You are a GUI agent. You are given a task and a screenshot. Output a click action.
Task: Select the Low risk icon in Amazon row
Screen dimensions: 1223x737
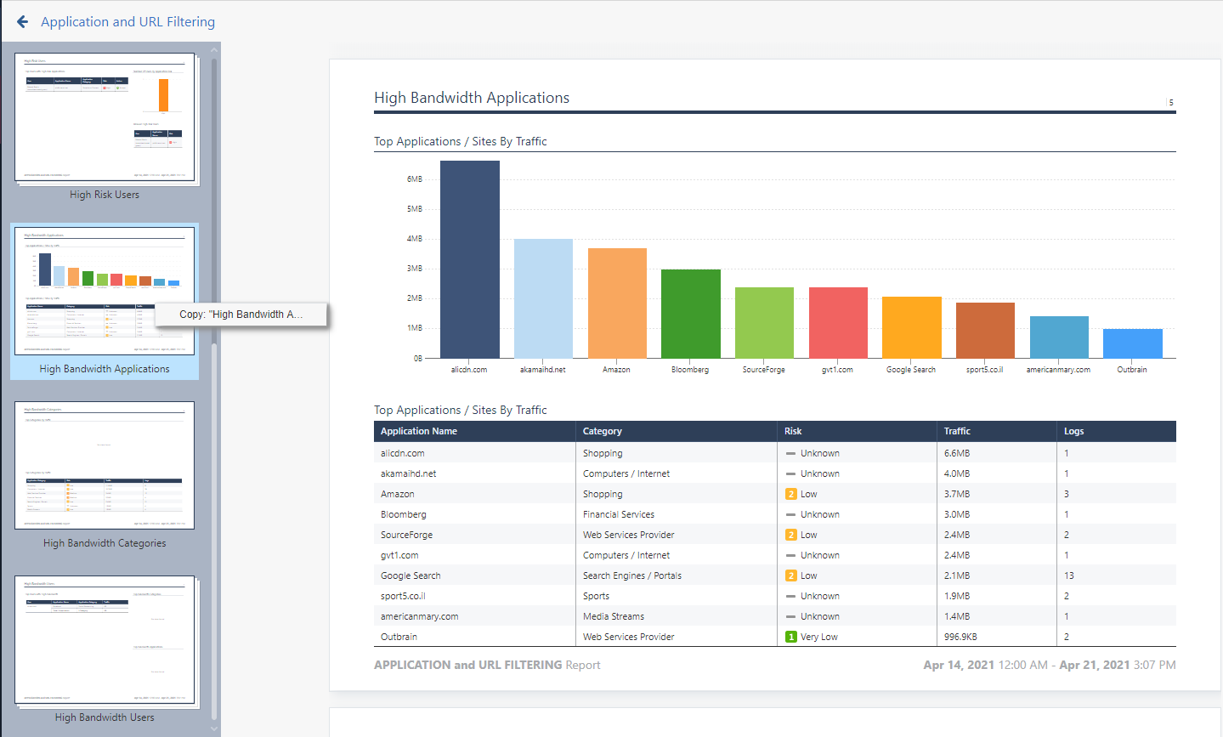(790, 494)
